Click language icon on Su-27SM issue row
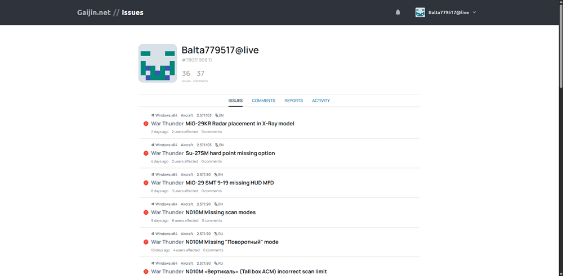This screenshot has height=276, width=563. pyautogui.click(x=217, y=145)
